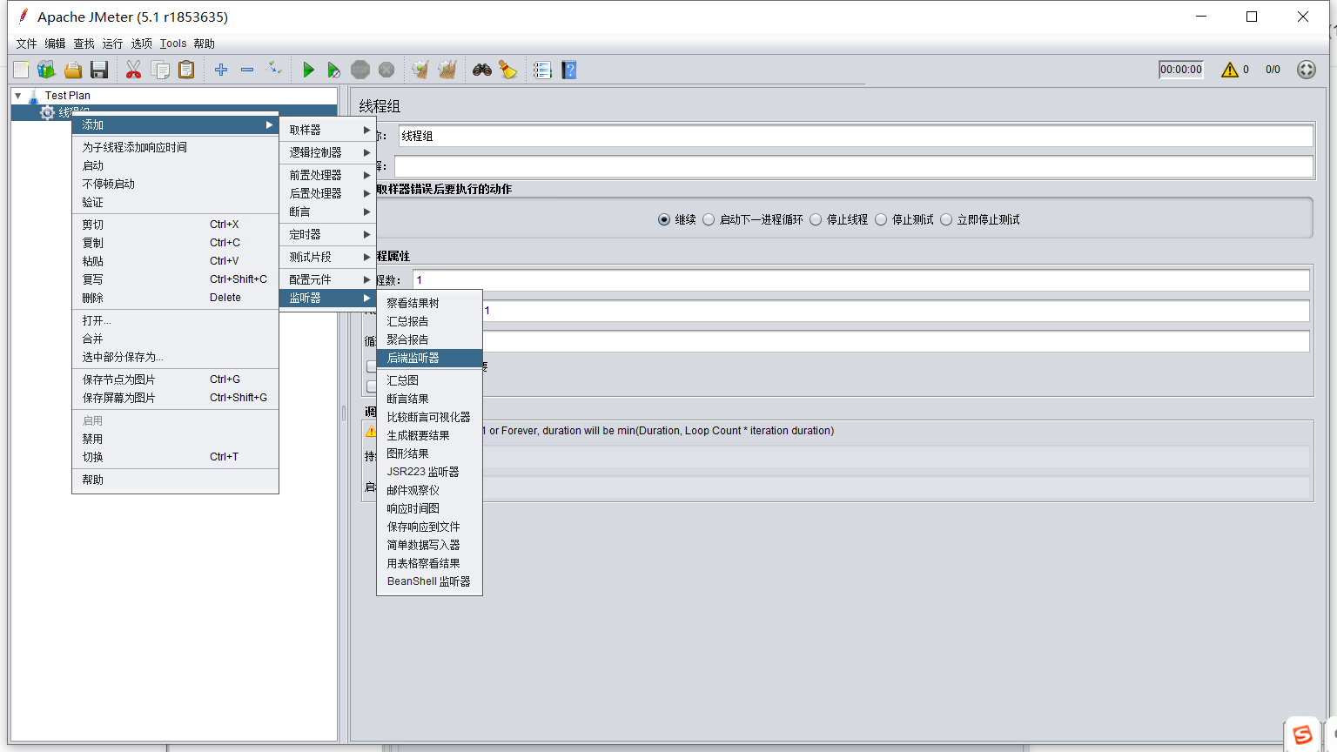Click the Sogou input method icon
This screenshot has height=752, width=1337.
point(1302,735)
